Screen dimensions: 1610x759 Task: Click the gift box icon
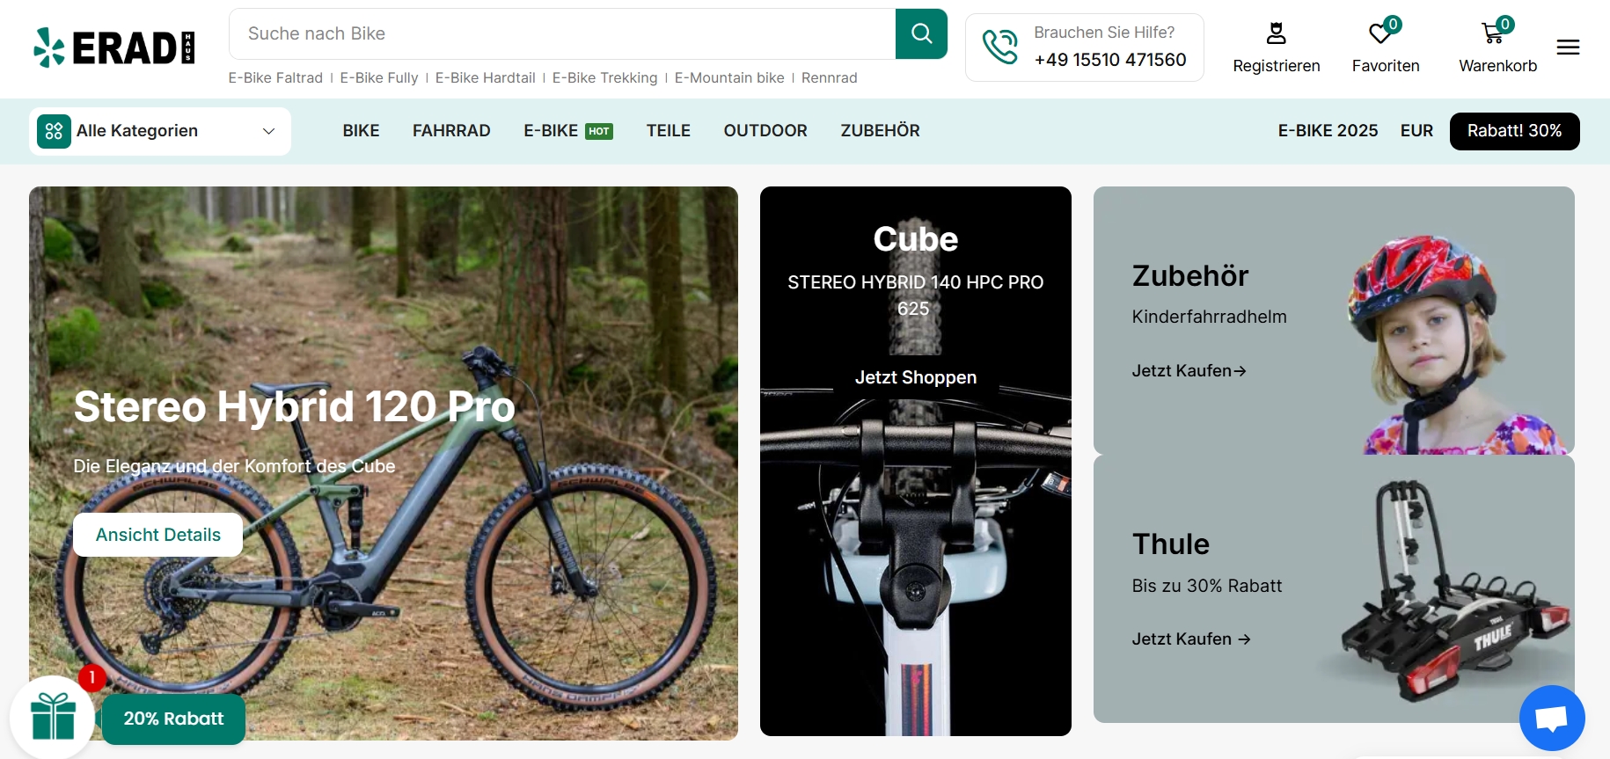click(53, 717)
